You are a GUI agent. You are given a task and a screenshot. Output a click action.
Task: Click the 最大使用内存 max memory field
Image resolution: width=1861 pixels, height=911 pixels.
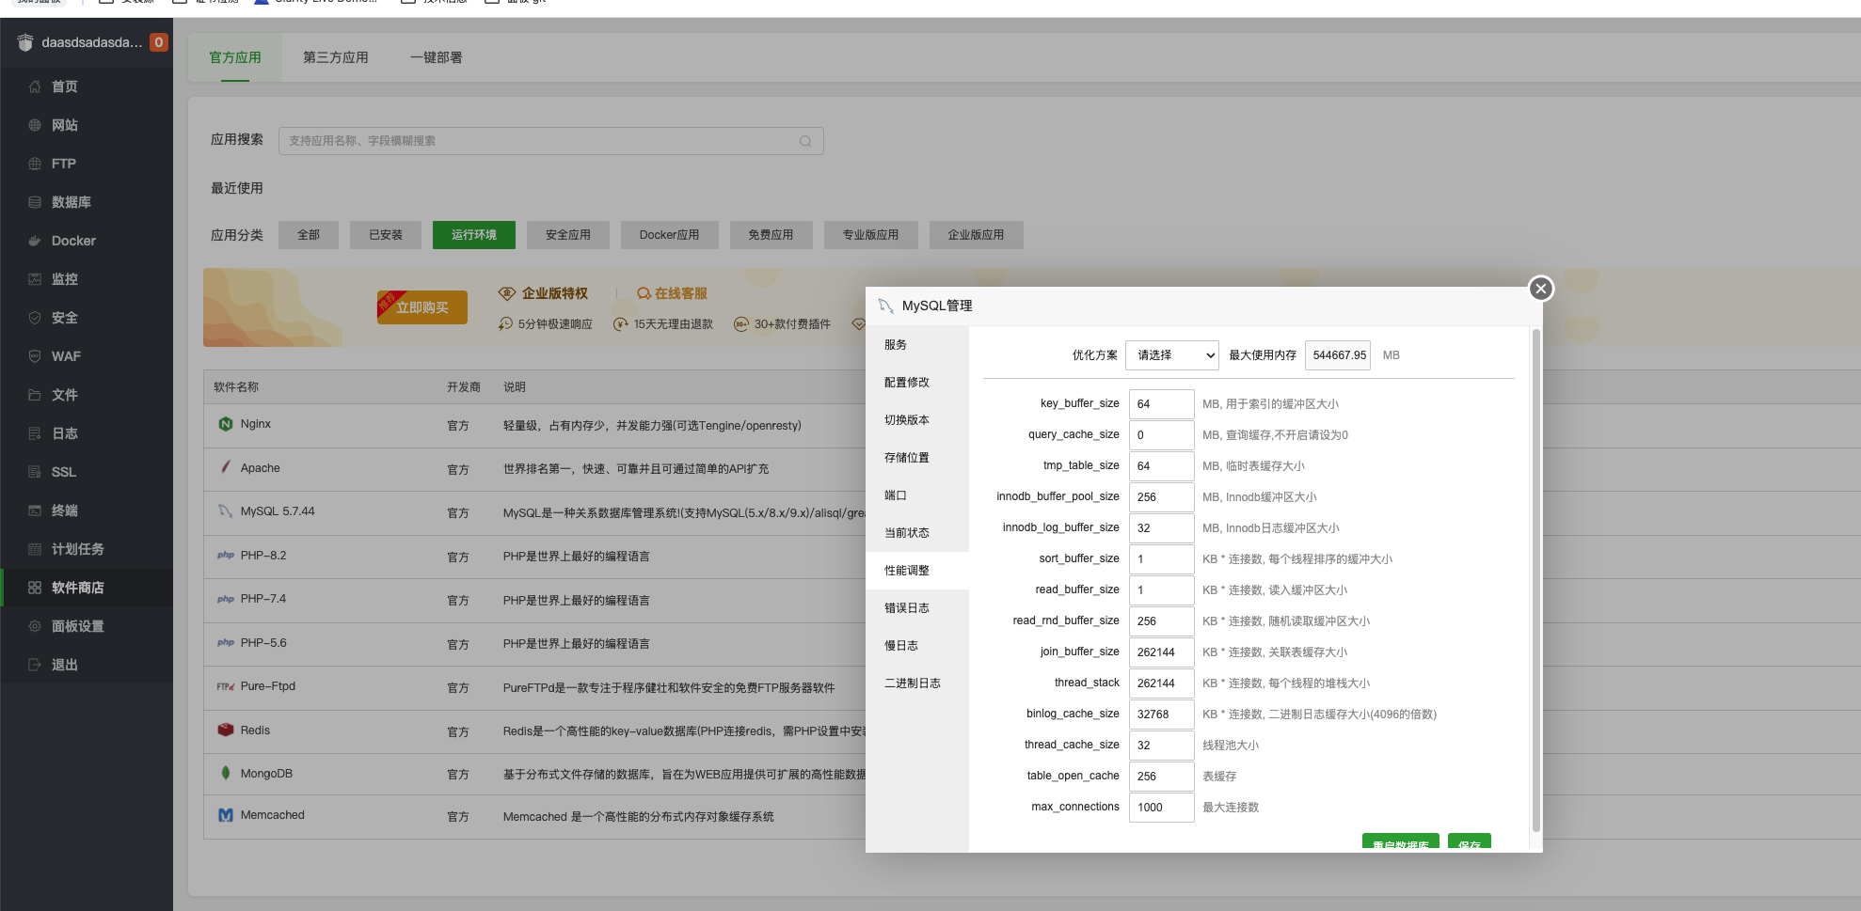1338,355
